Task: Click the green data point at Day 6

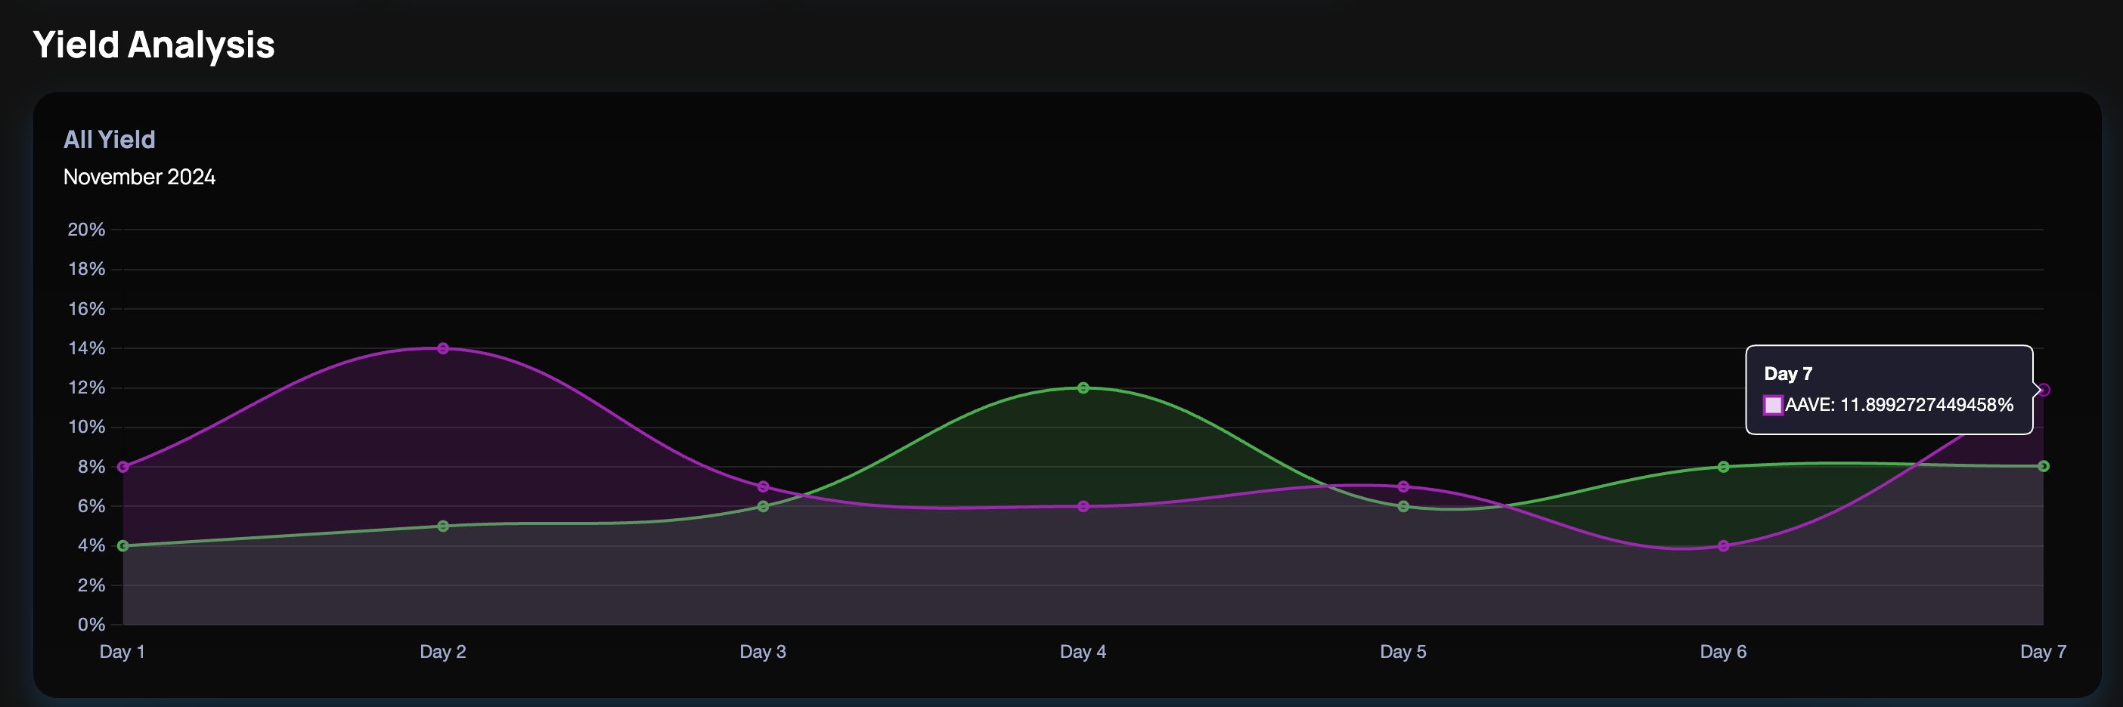Action: [x=1723, y=467]
